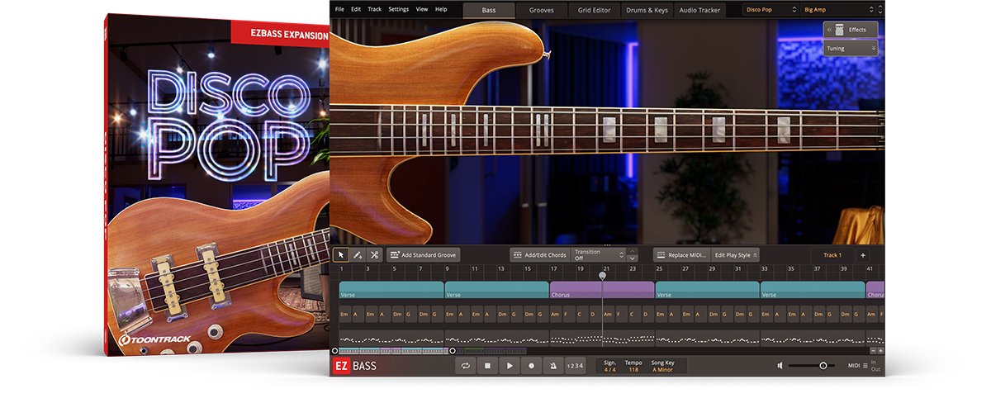The width and height of the screenshot is (991, 403).
Task: Toggle loop playback on
Action: [x=466, y=366]
